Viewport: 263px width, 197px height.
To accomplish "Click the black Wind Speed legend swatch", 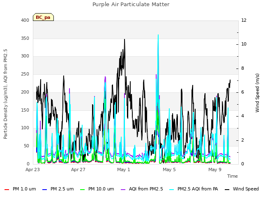I will click(227, 190).
